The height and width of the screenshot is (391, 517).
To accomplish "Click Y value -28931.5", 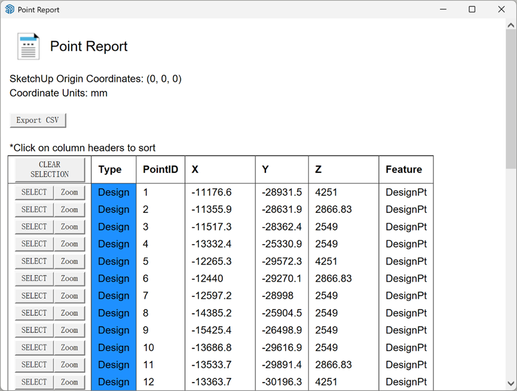I will (282, 192).
